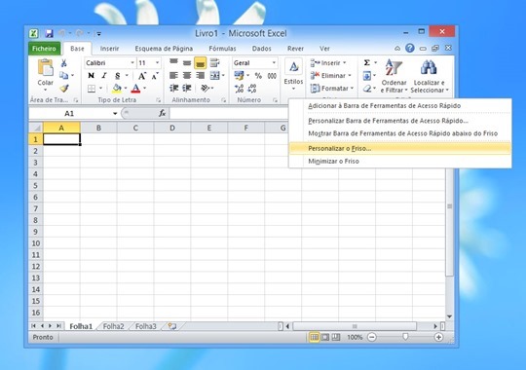Toggle italic I formatting
Viewport: 526px width, 370px height.
click(104, 76)
